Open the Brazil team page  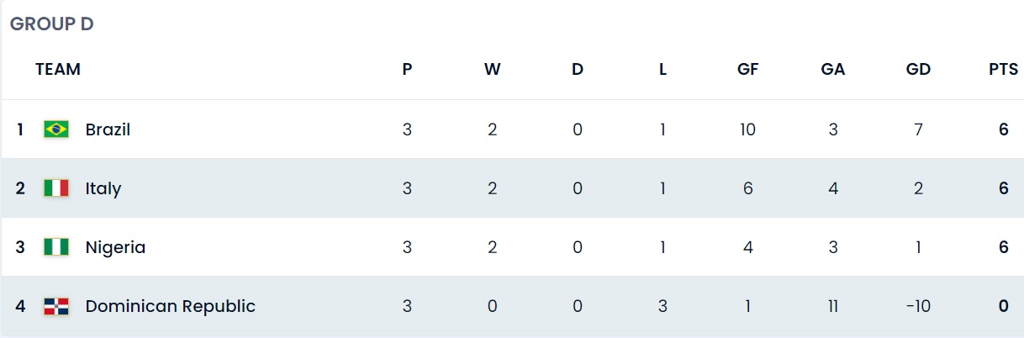point(108,129)
